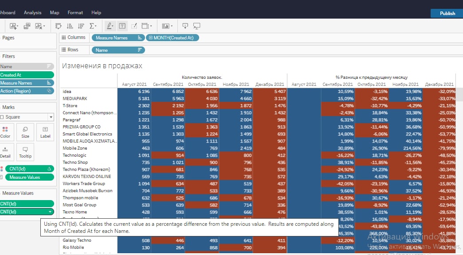
Task: Click the sheet title Изменения в продажах
Action: coord(102,66)
